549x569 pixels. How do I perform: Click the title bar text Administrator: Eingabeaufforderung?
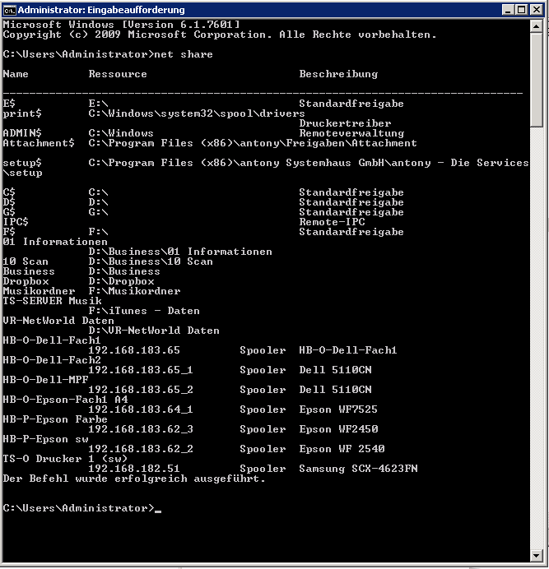[x=101, y=10]
